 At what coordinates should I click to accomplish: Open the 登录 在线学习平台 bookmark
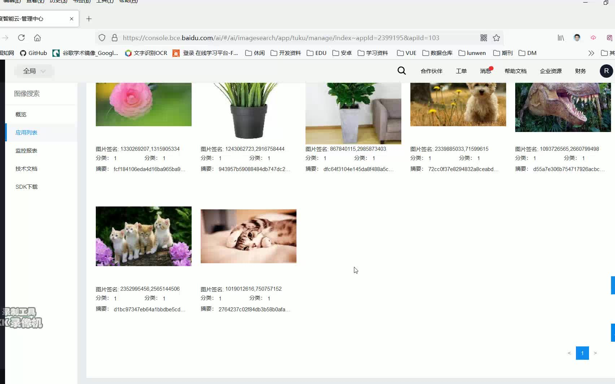coord(205,53)
